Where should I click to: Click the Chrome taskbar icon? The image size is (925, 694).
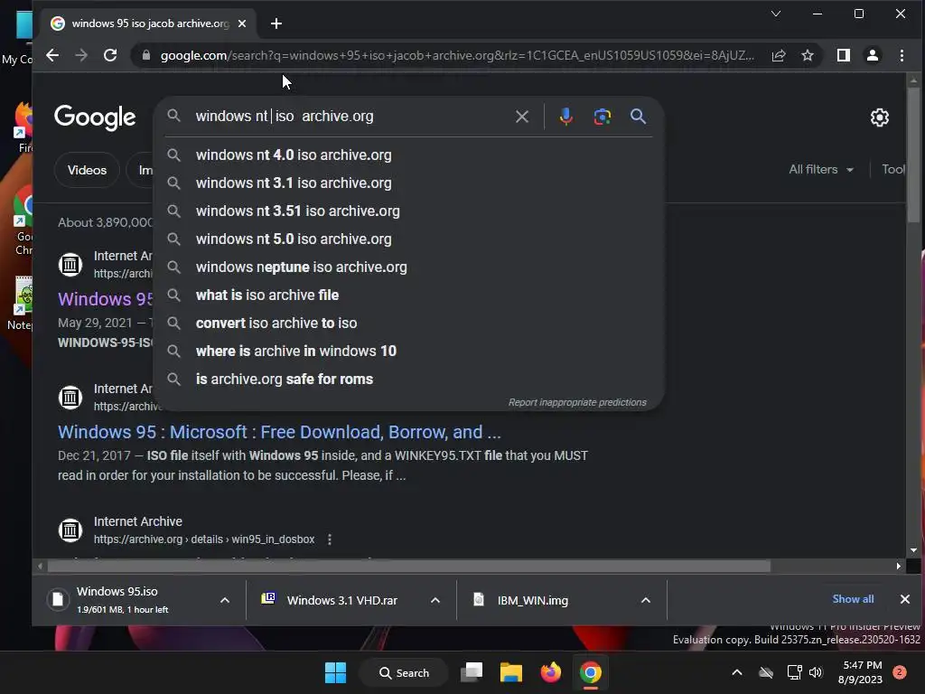591,672
